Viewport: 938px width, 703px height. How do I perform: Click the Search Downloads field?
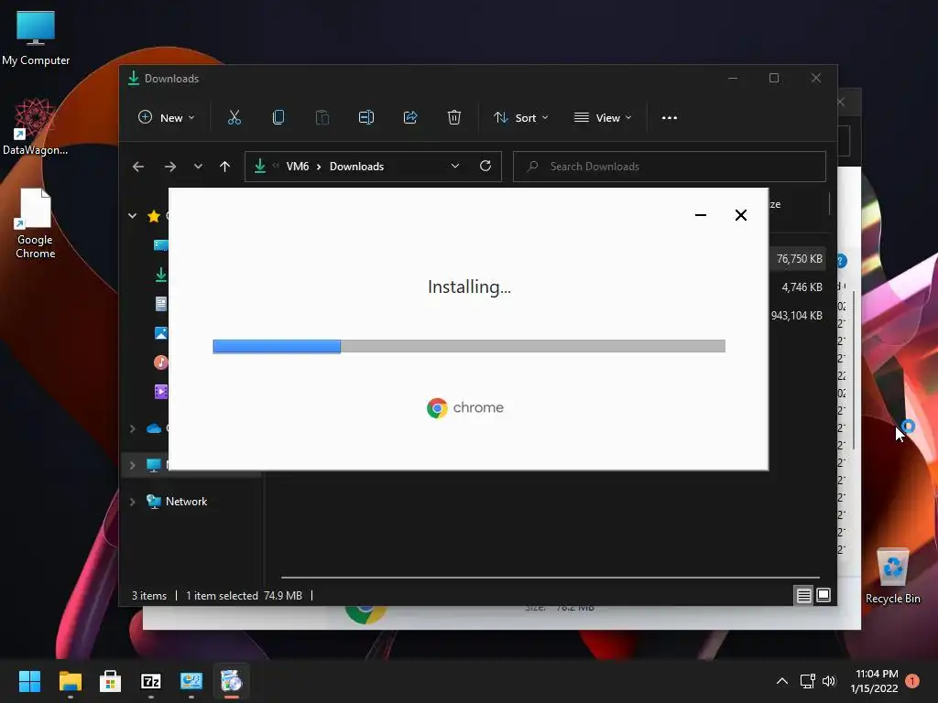(670, 167)
